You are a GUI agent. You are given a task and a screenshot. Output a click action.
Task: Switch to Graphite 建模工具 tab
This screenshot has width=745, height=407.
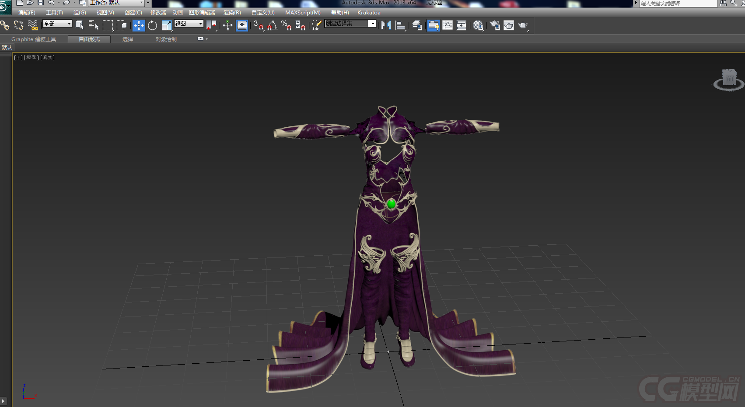click(x=34, y=39)
